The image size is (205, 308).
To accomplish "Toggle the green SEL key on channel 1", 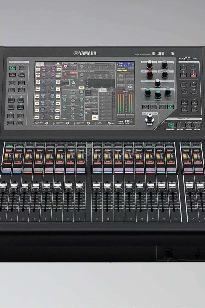I will (x=9, y=146).
